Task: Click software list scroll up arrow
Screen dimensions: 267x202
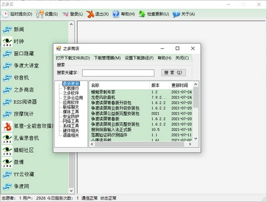Action: pos(196,84)
